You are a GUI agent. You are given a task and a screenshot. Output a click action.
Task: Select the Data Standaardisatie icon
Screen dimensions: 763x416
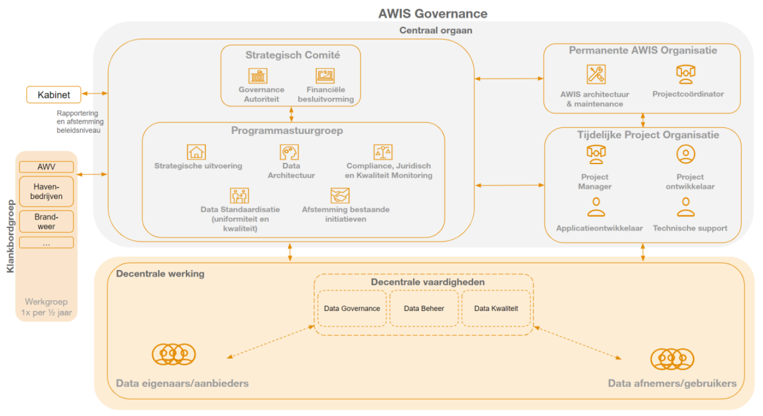[x=239, y=195]
